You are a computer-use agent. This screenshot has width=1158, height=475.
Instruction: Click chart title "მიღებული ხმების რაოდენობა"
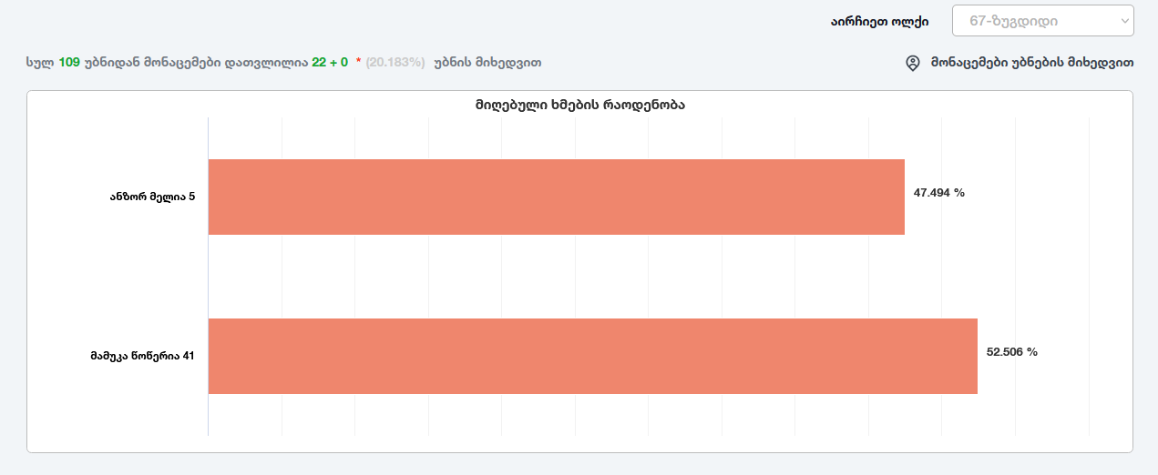(579, 105)
